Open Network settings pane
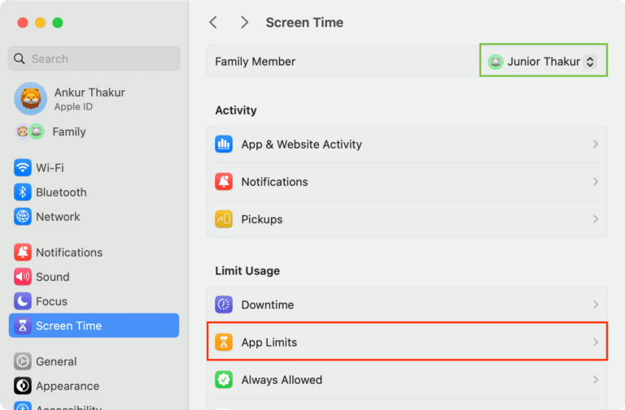This screenshot has width=625, height=410. coord(94,217)
